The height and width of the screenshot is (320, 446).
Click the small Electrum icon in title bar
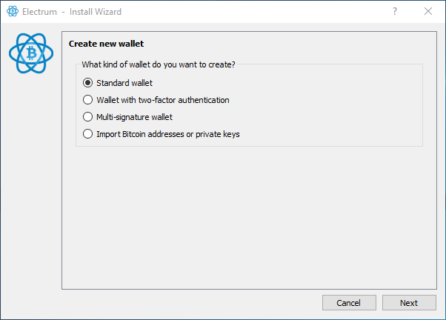(x=13, y=11)
